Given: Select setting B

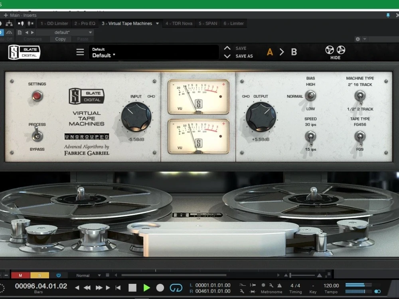Looking at the screenshot, I should click(x=294, y=52).
